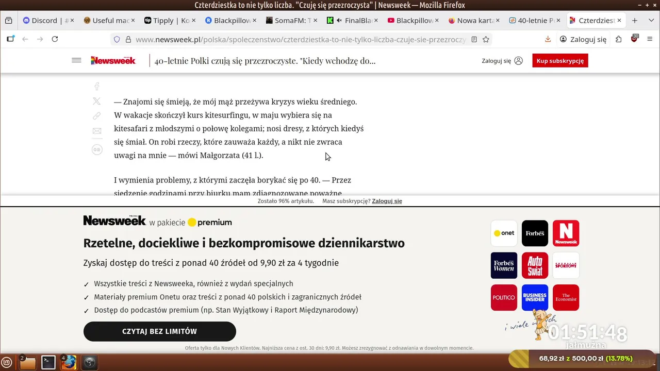The height and width of the screenshot is (371, 660).
Task: Click Zaloguj się in the Newsweek header
Action: tap(496, 60)
